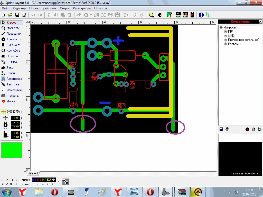The height and width of the screenshot is (197, 263).
Task: Open the Контакт pad shape dropdown arrow
Action: [21, 39]
